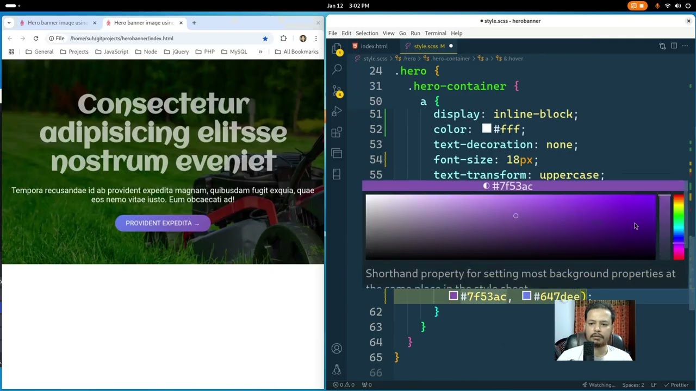This screenshot has height=391, width=696.
Task: Open the Help menu in VS Code
Action: 457,33
